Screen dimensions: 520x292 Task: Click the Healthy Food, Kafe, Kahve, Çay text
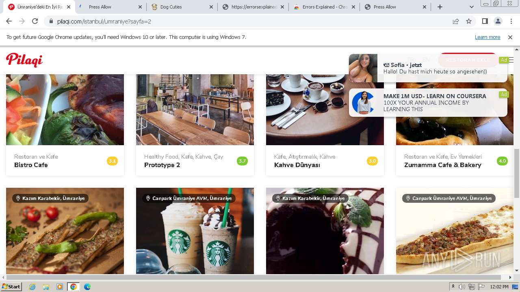tap(184, 157)
